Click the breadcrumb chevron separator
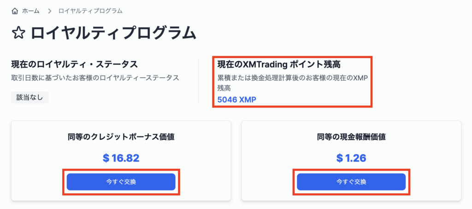This screenshot has width=472, height=209. pos(50,12)
